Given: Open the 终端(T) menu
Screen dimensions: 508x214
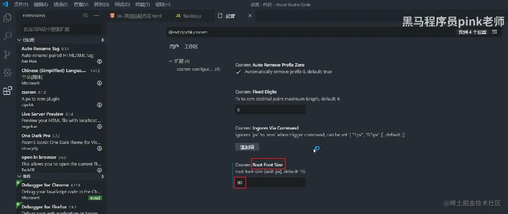Looking at the screenshot, I should (142, 5).
